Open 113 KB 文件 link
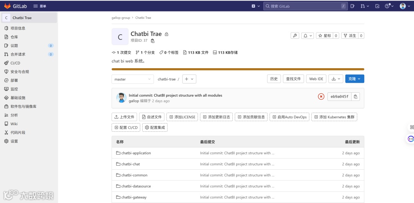This screenshot has height=203, width=414. (195, 52)
